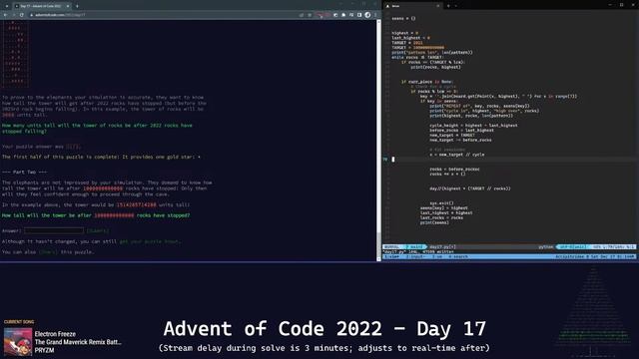
Task: Click the 'python' filetype in vim statusline
Action: pos(546,246)
